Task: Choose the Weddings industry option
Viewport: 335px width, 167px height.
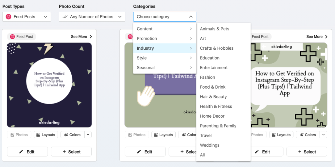Action: click(210, 145)
